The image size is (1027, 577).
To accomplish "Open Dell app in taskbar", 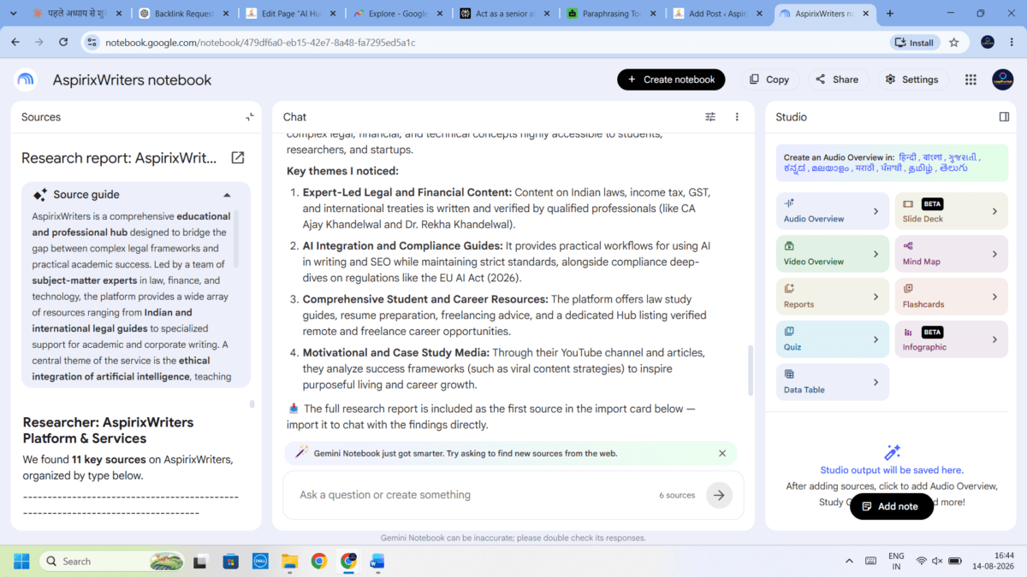I will [261, 561].
